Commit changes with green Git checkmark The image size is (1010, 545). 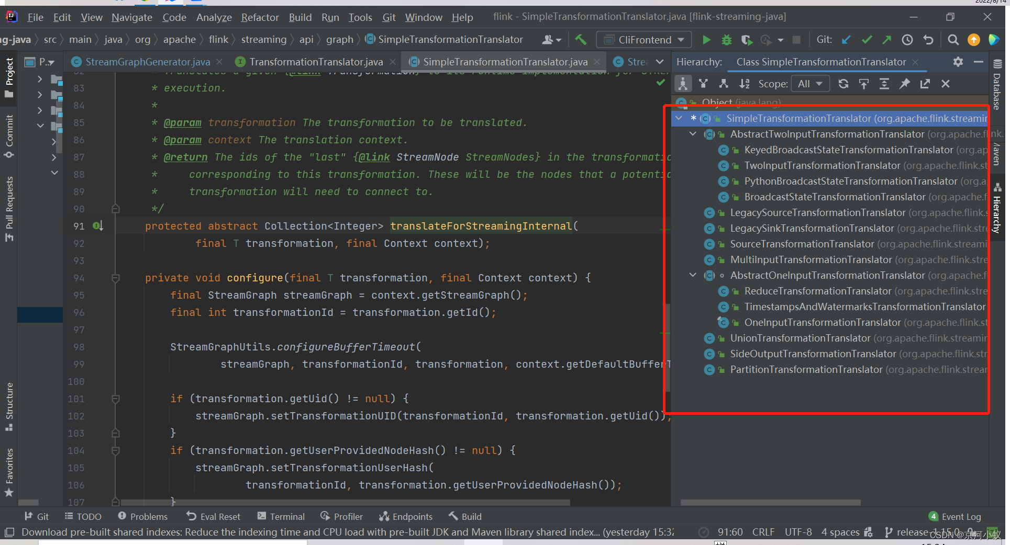867,40
